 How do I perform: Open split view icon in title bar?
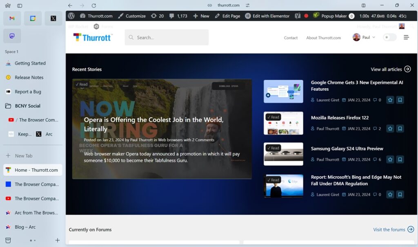coord(363,5)
